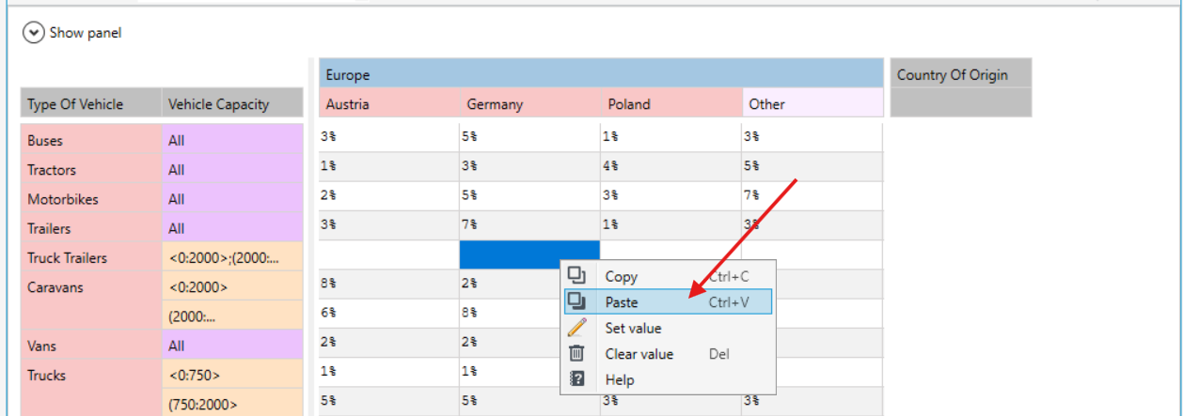Click the Tractors Germany 3% cell
The image size is (1183, 416).
click(529, 166)
